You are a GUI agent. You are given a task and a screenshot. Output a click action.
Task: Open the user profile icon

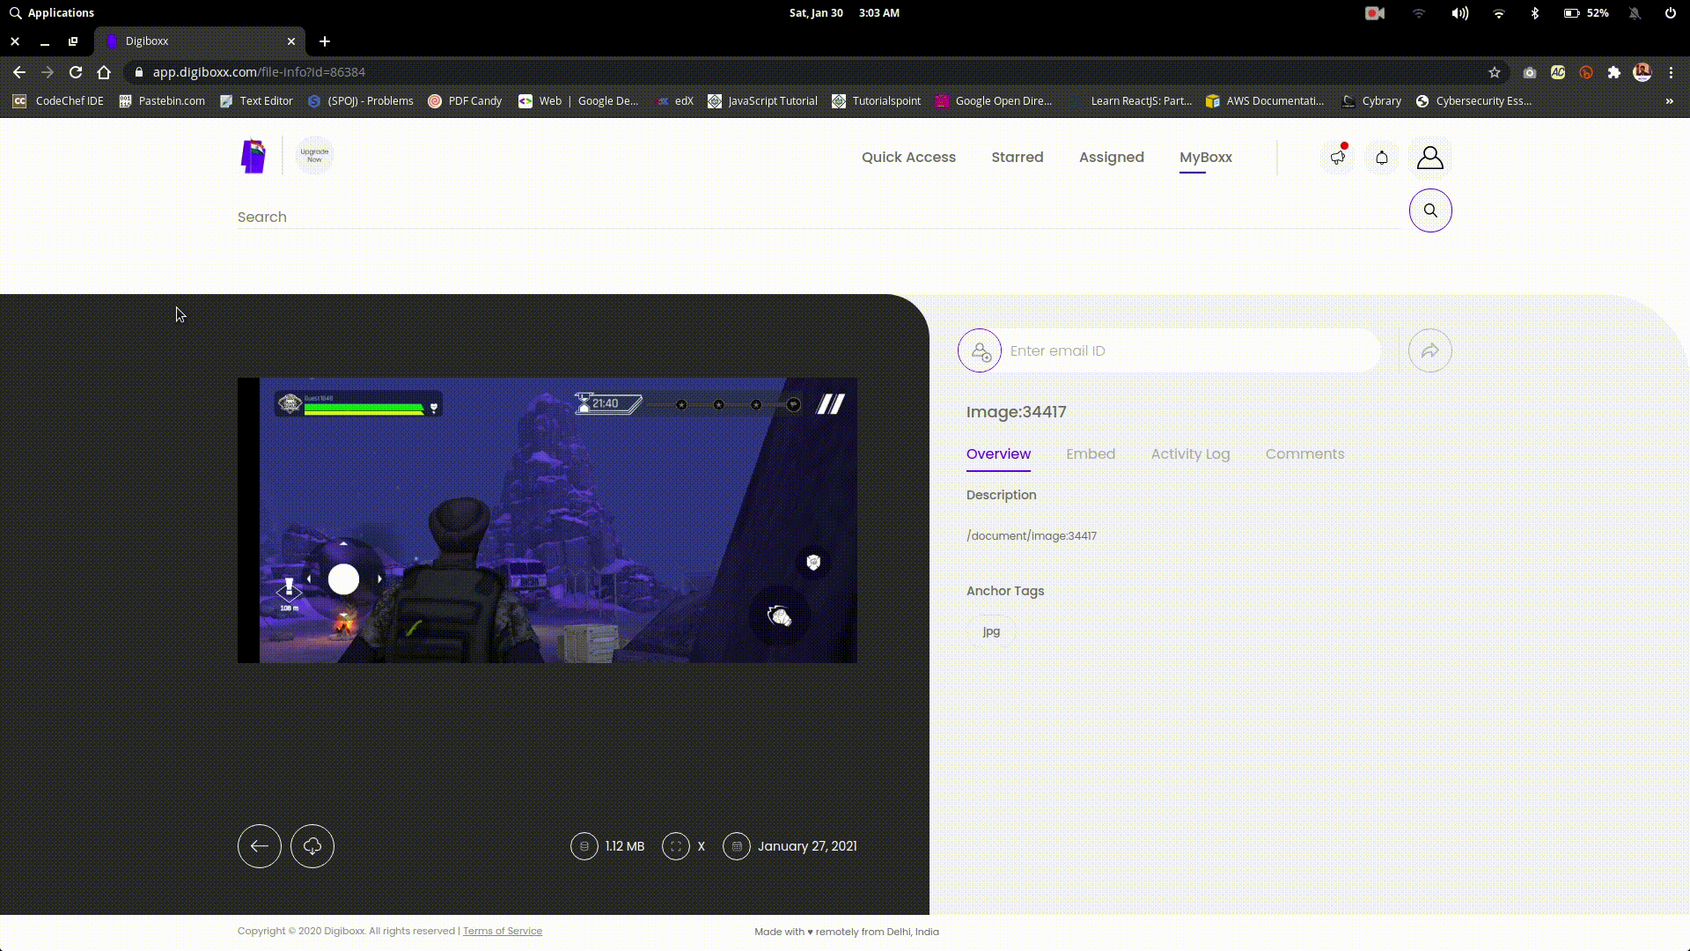(x=1430, y=158)
